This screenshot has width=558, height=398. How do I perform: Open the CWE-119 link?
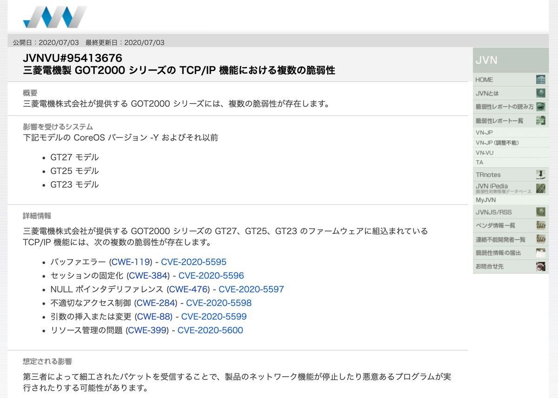pos(131,262)
